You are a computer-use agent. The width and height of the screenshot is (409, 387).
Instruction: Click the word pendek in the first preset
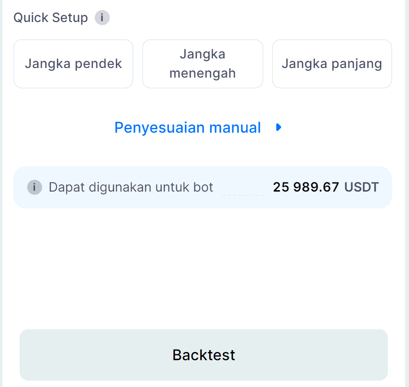tap(99, 64)
